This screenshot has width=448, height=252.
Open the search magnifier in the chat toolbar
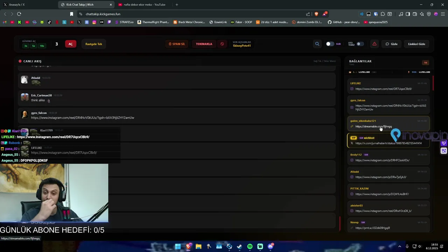pos(317,44)
